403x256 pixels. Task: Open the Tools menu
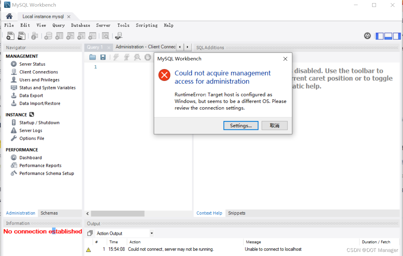pos(123,25)
